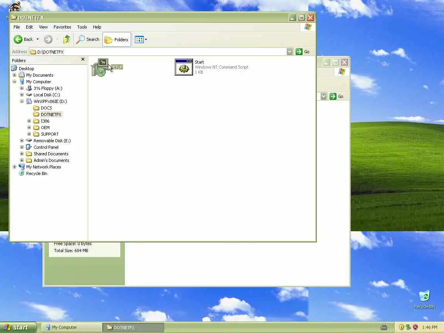The width and height of the screenshot is (444, 333).
Task: Switch to My Computer taskbar button
Action: point(71,327)
